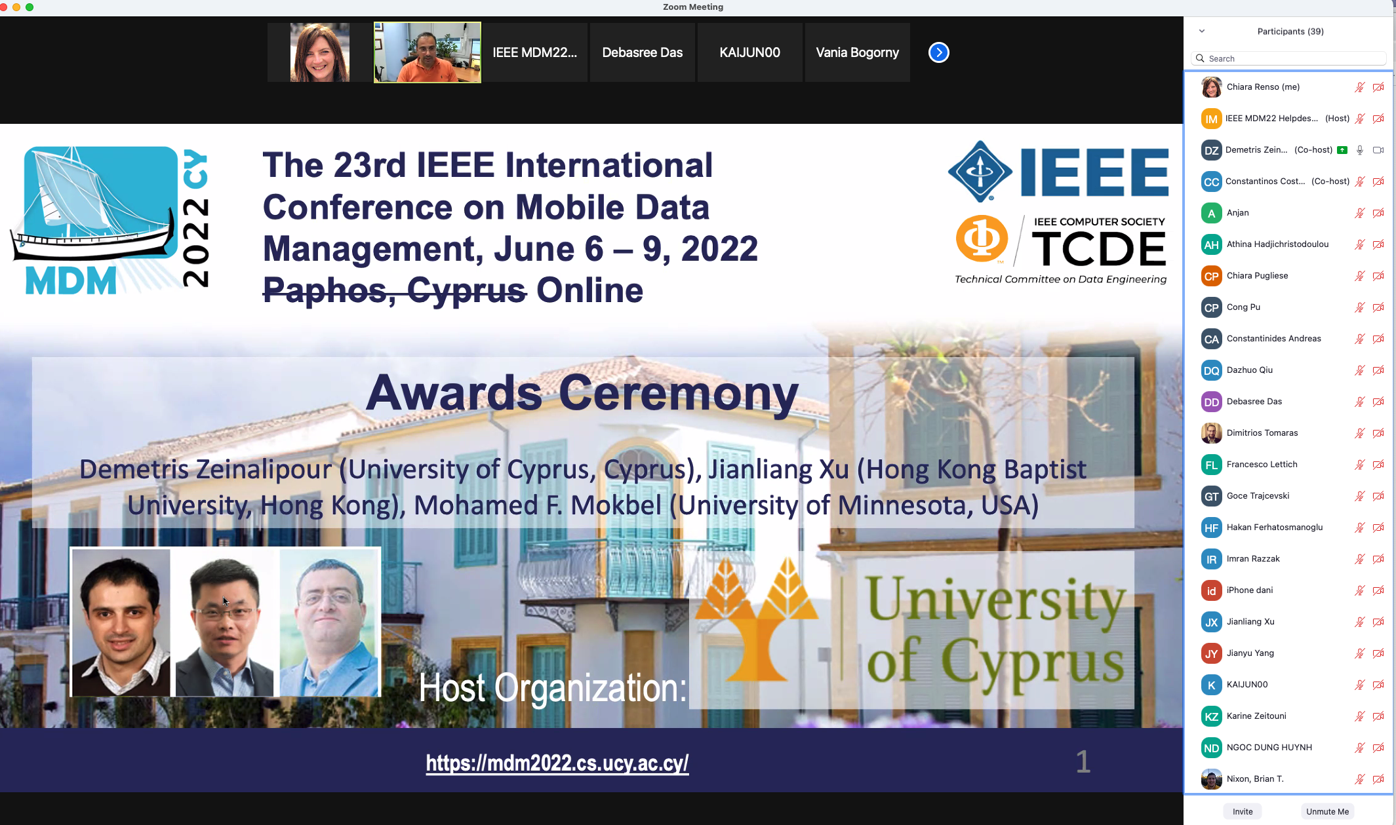
Task: Click Anjan's muted microphone icon
Action: [x=1360, y=213]
